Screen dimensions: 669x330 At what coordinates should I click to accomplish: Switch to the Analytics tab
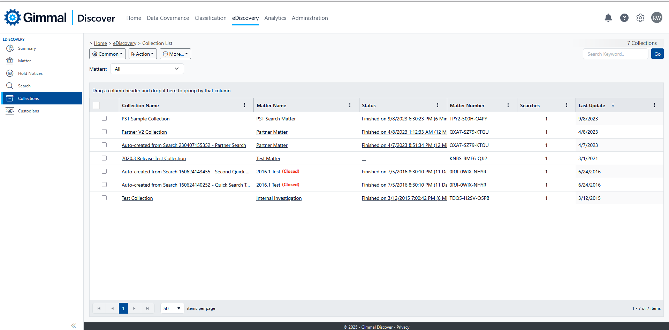pos(275,18)
